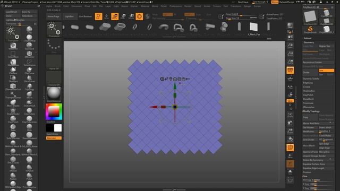Open the Zplugin menu
The height and width of the screenshot is (191, 340).
(248, 6)
